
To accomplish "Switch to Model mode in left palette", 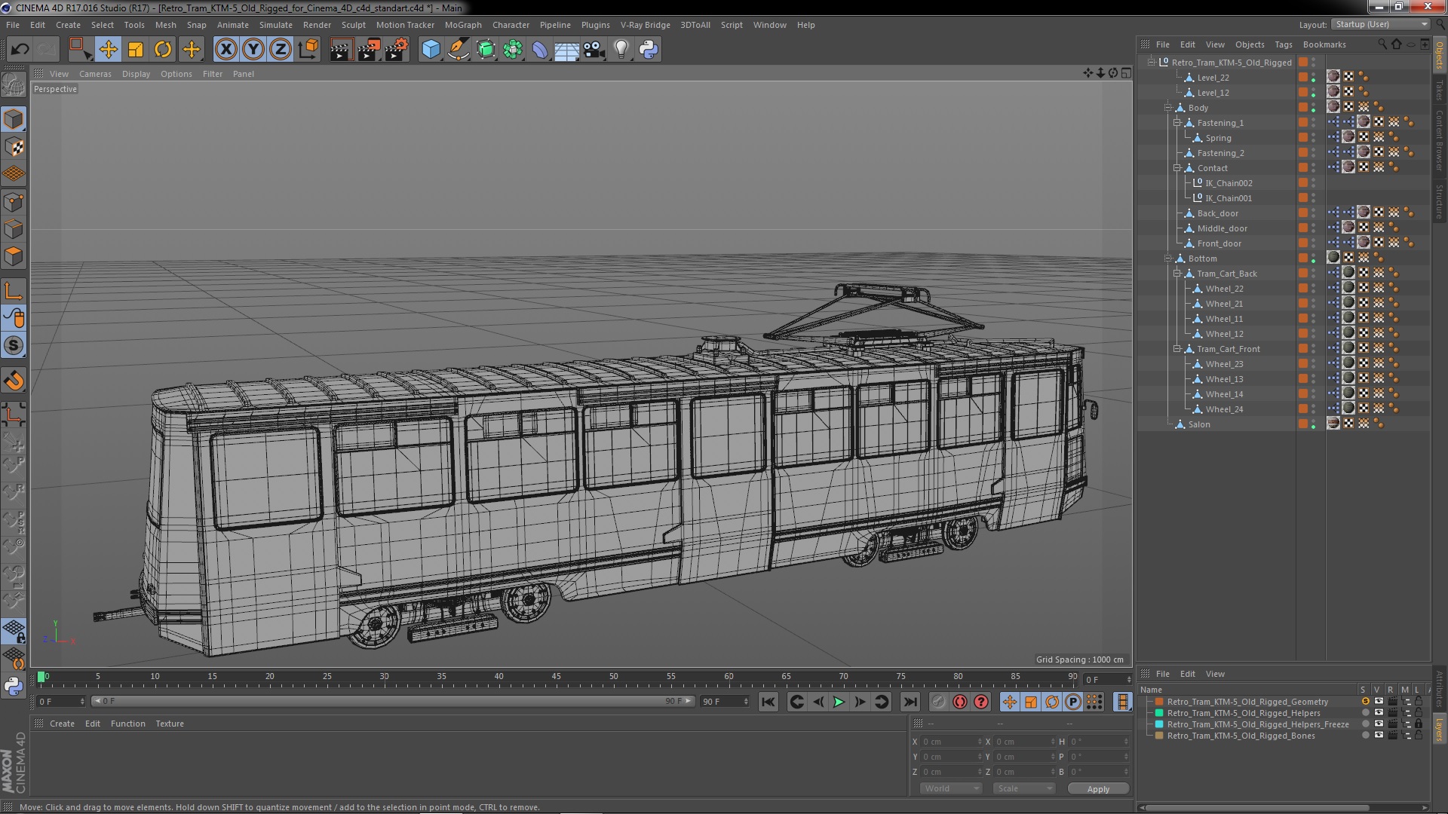I will [14, 119].
